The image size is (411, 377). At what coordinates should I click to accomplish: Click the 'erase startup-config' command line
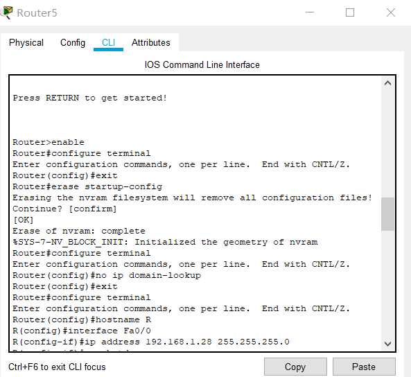[87, 186]
